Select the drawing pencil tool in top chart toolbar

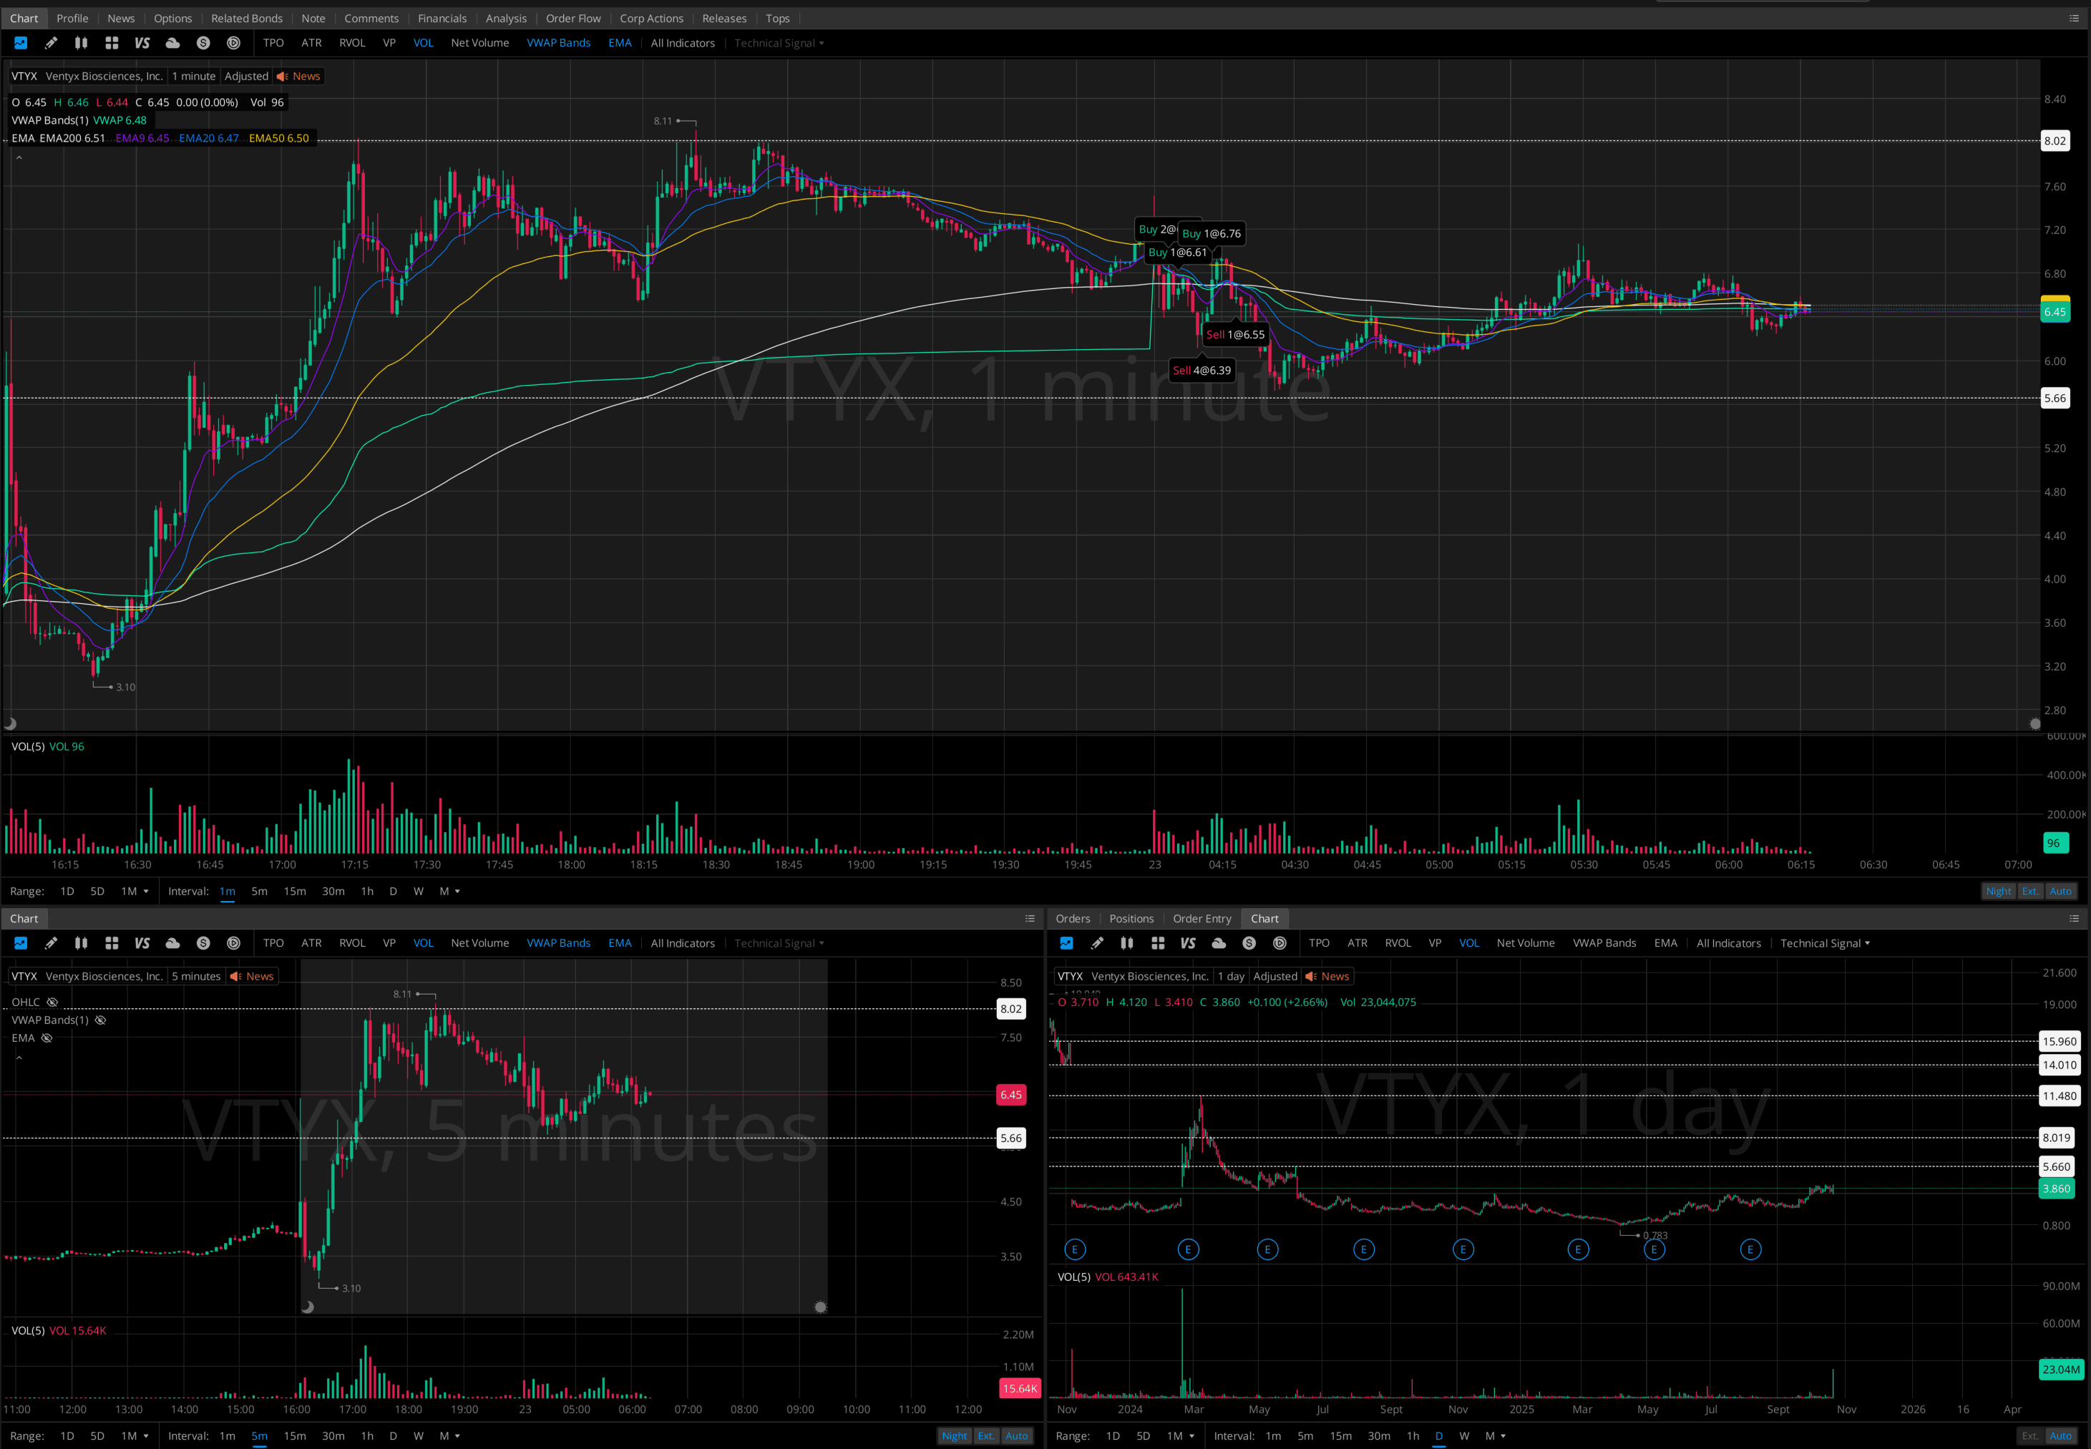(51, 43)
